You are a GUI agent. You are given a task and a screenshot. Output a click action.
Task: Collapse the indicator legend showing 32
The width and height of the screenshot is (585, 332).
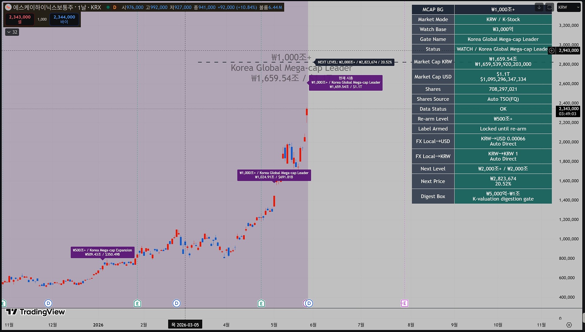(12, 32)
